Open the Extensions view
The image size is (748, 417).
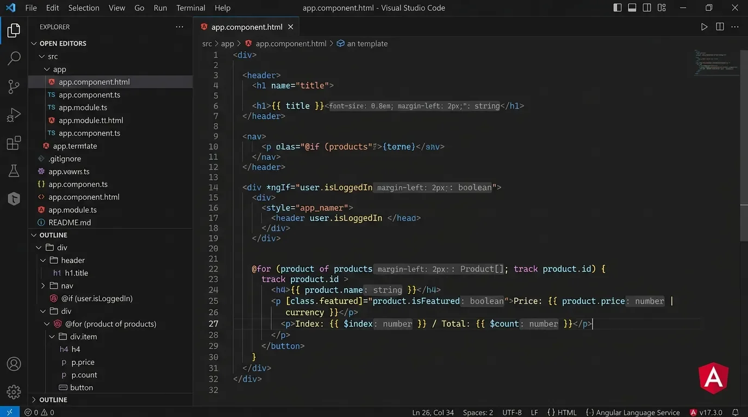[14, 143]
